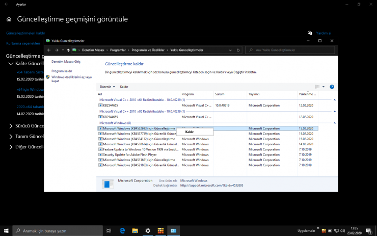The height and width of the screenshot is (236, 377).
Task: Navigate forward in Yüklü Güncelleştirmeler window
Action: coord(57,50)
